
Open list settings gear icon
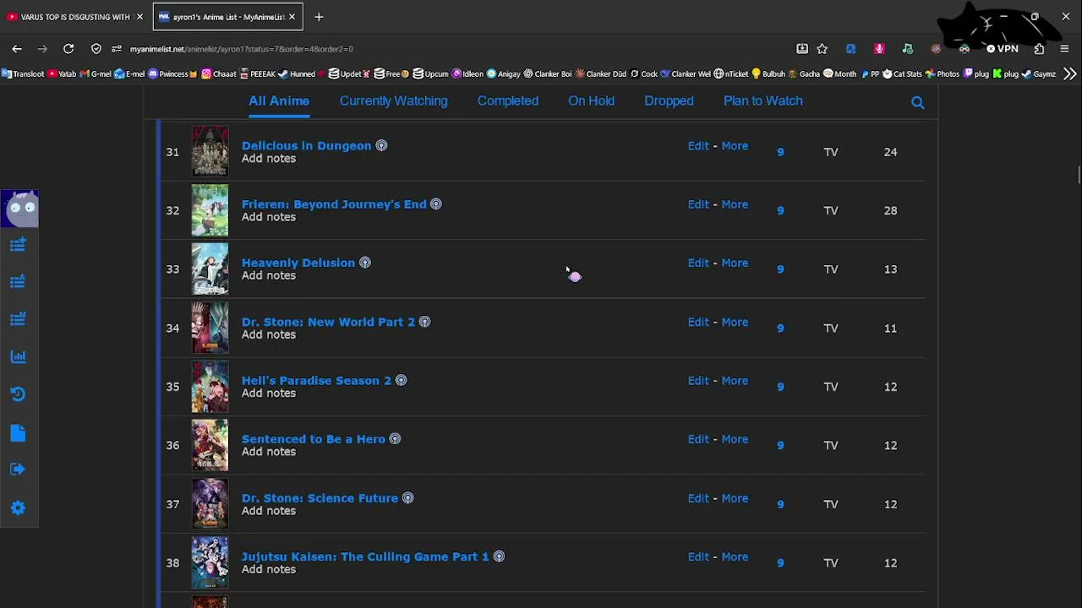[x=18, y=508]
